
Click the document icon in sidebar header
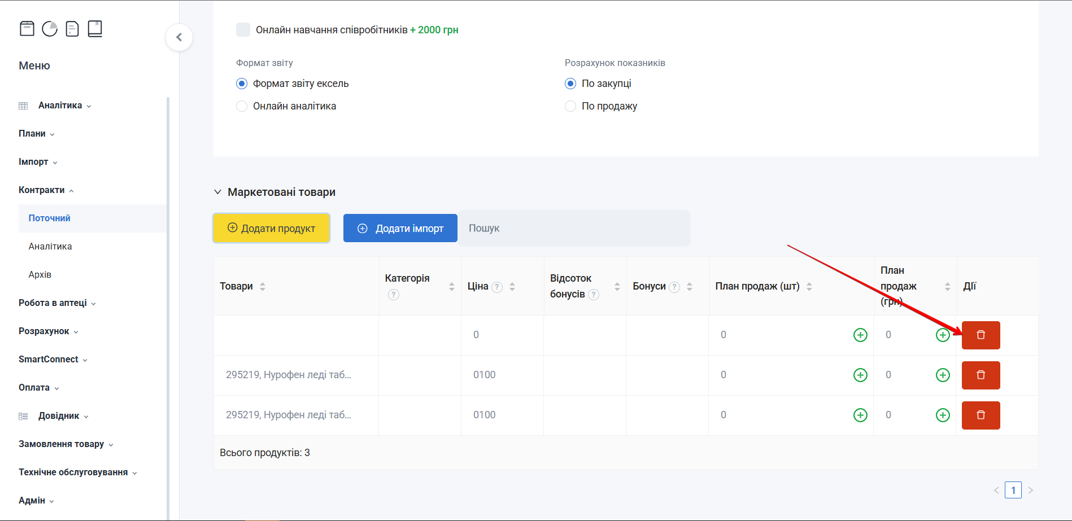[72, 29]
